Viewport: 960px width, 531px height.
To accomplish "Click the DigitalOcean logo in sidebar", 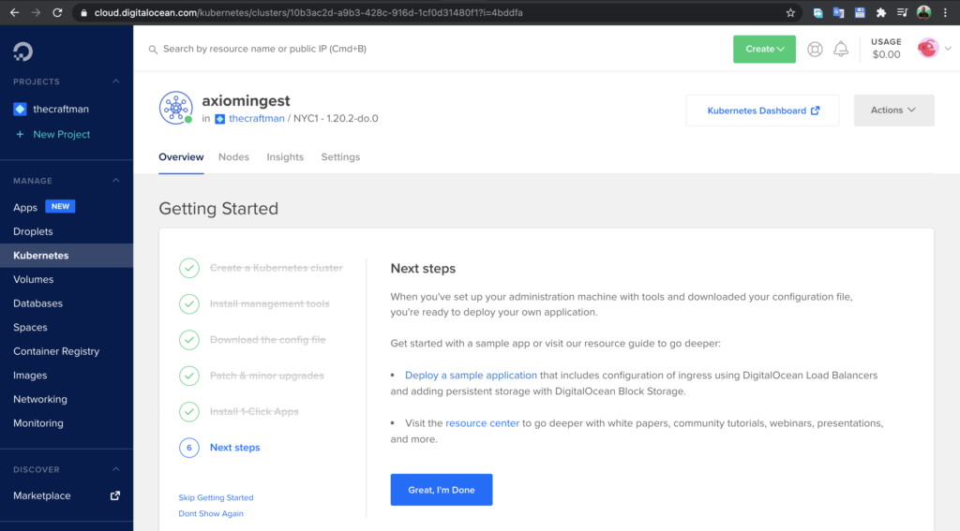I will pos(22,52).
